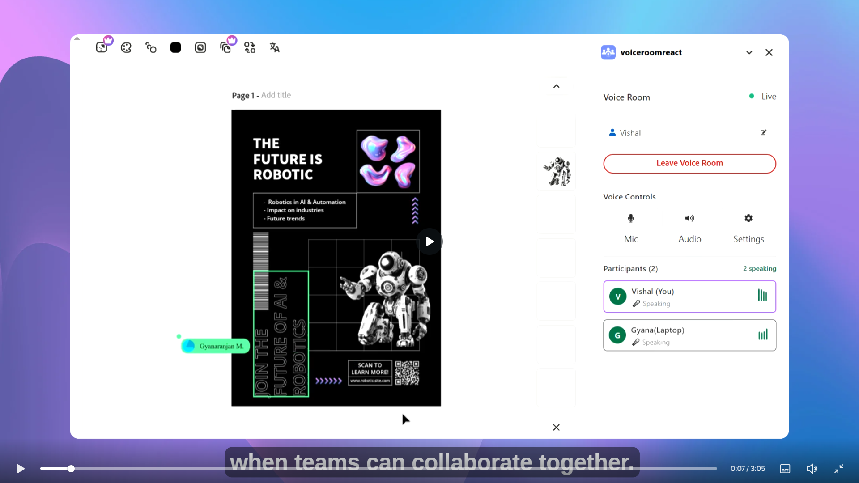The width and height of the screenshot is (859, 483).
Task: Open the Resize tool with crown badge
Action: click(102, 47)
